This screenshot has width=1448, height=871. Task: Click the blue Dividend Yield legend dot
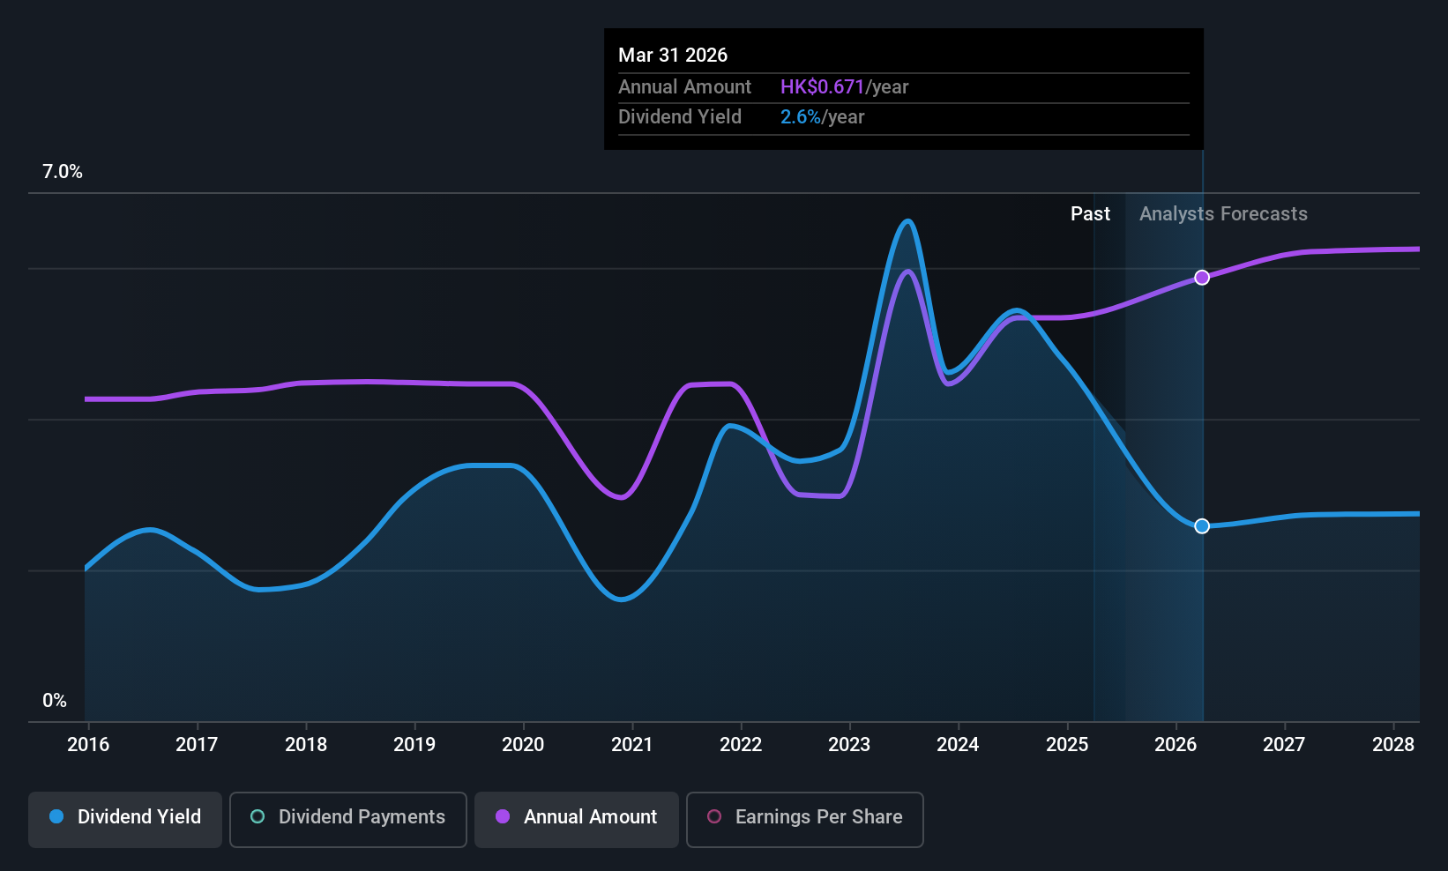point(56,816)
